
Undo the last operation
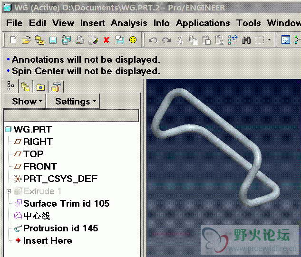click(153, 40)
